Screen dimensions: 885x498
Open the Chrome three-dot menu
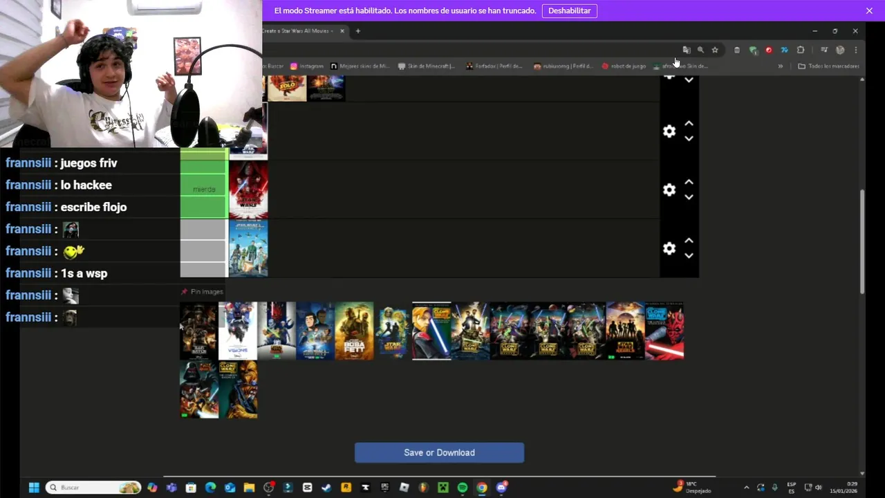click(856, 50)
